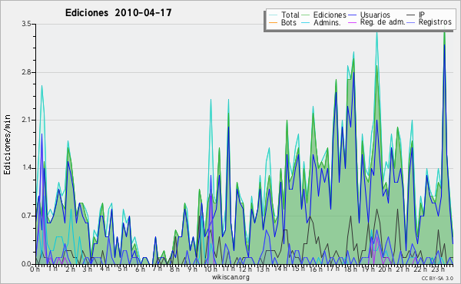Click the '2 h' x-axis label
This screenshot has height=284, width=461.
click(x=70, y=269)
